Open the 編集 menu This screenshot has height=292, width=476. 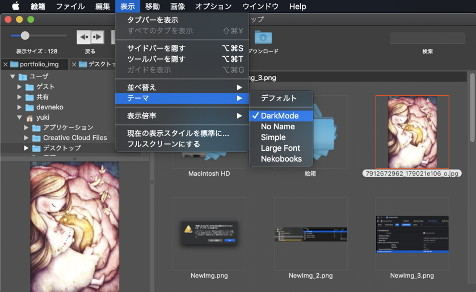click(x=103, y=6)
